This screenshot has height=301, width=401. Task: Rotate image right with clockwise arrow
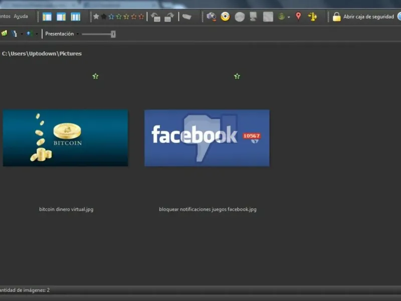point(169,17)
